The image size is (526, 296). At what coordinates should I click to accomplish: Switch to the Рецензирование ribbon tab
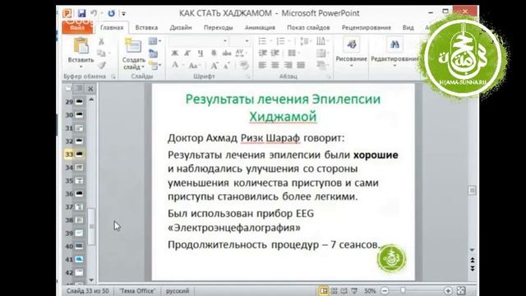click(367, 27)
